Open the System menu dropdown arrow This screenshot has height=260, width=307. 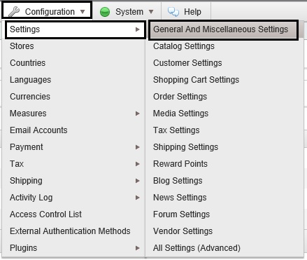coord(151,12)
